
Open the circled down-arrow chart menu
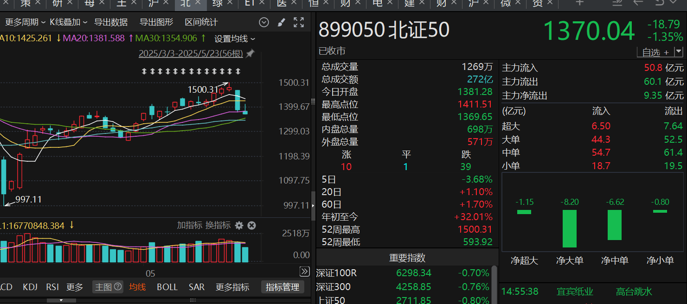[263, 22]
